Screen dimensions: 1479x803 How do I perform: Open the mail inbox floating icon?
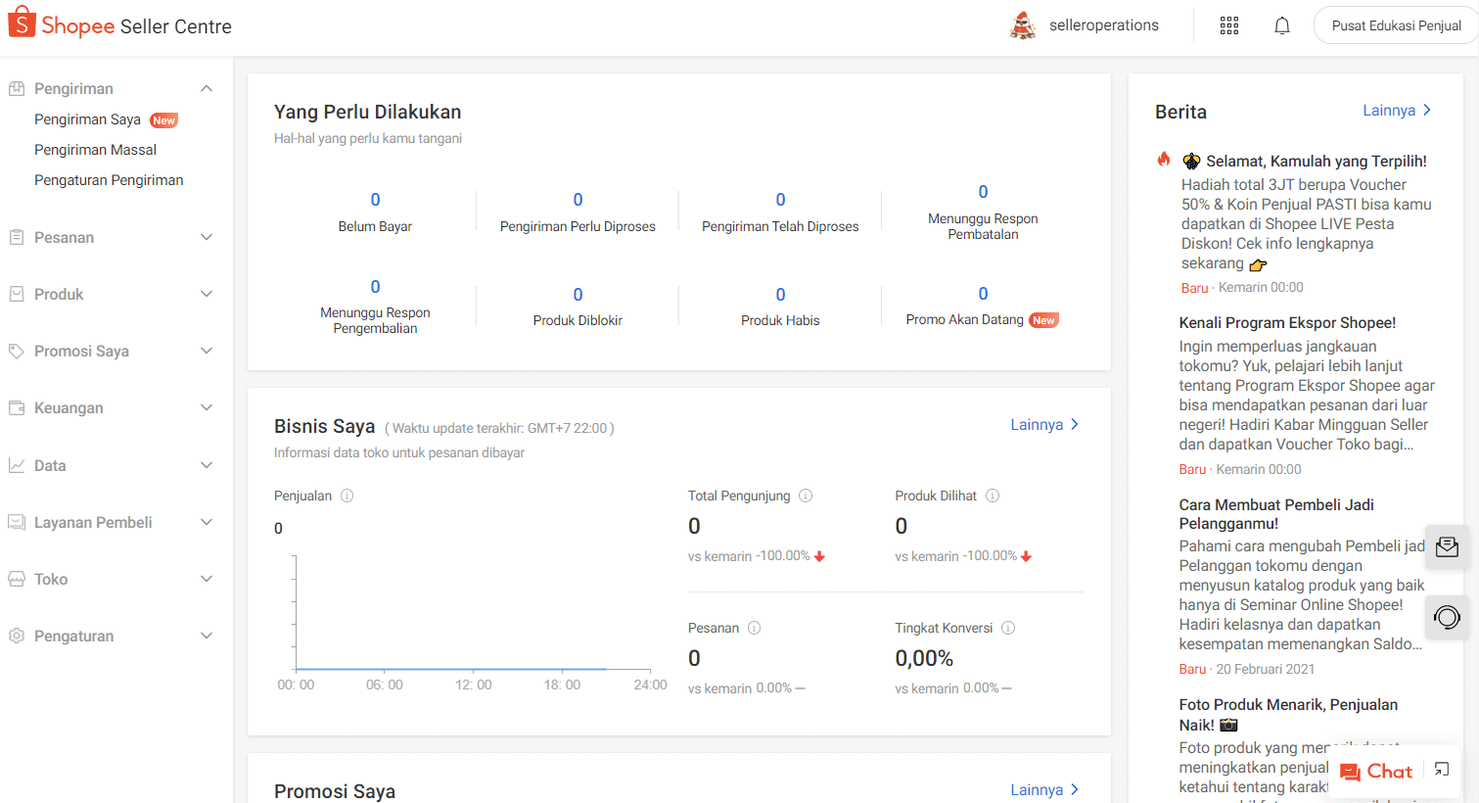(x=1447, y=547)
